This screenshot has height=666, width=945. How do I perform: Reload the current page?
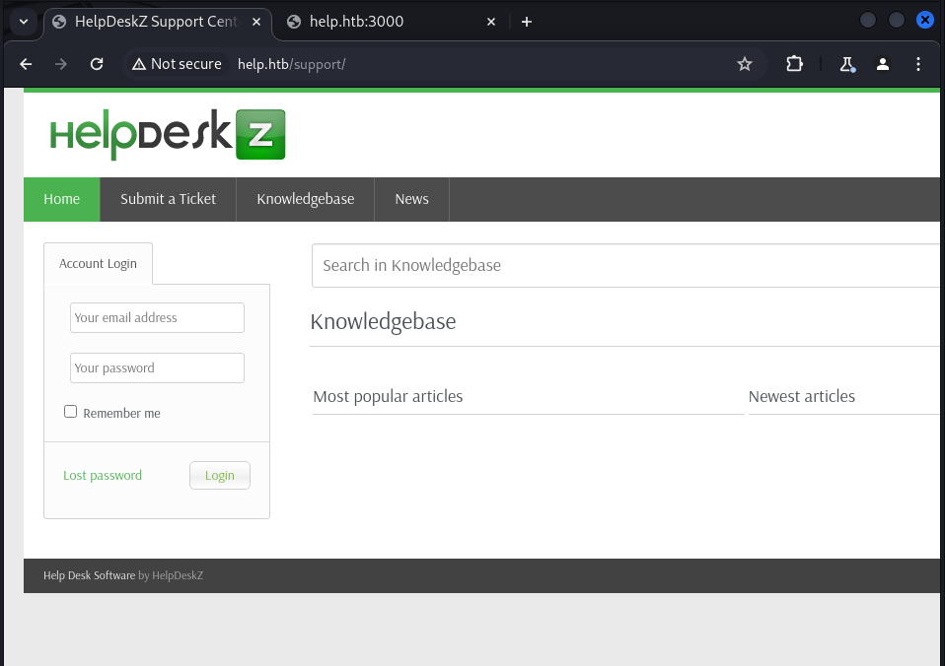pyautogui.click(x=97, y=64)
